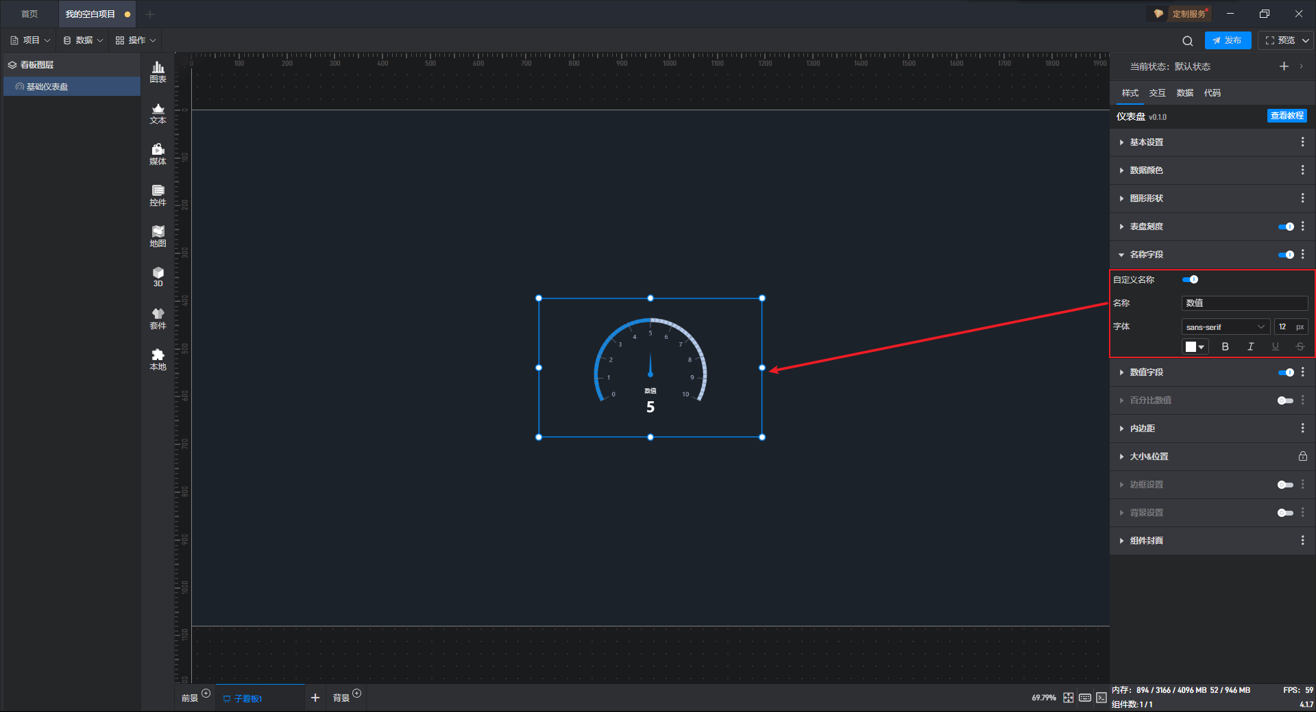The width and height of the screenshot is (1316, 712).
Task: Click the 发布 publish button
Action: point(1228,40)
